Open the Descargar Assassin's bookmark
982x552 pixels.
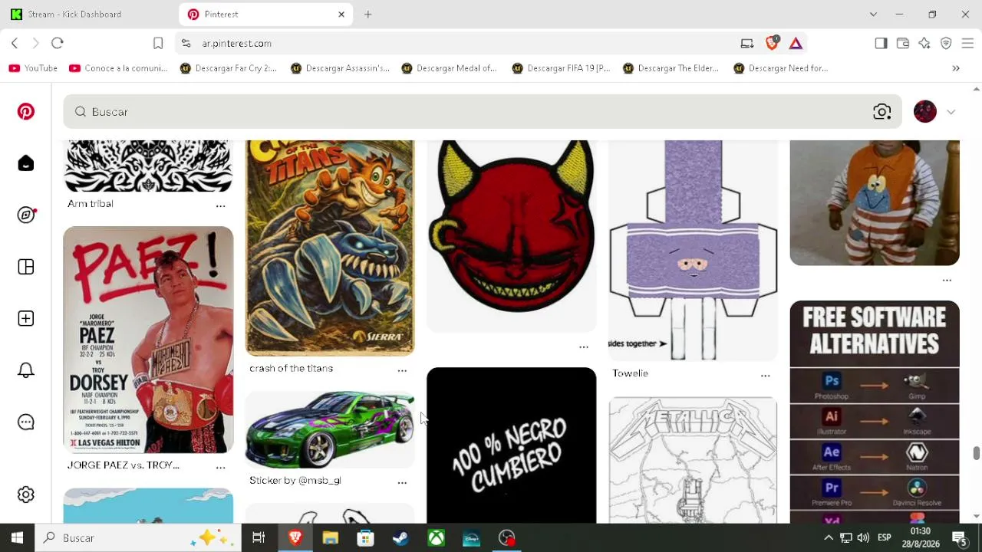[339, 68]
